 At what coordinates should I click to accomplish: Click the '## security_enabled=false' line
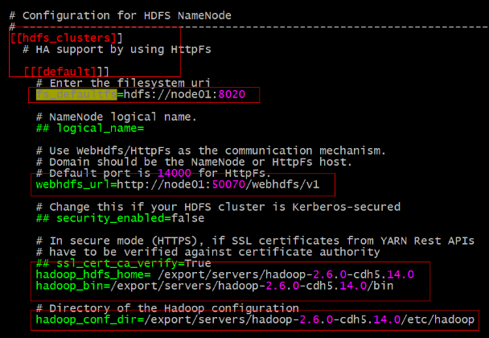point(120,218)
